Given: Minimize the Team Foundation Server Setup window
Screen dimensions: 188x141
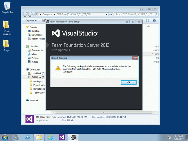Looking at the screenshot, I should point(127,22).
